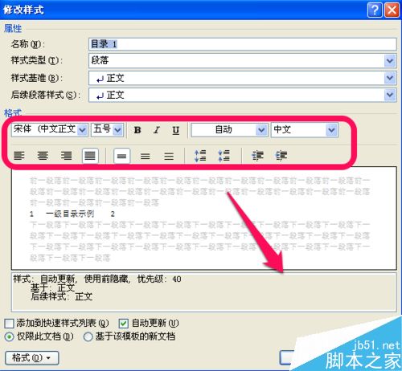Set double line spacing
This screenshot has width=402, height=371.
(x=169, y=156)
